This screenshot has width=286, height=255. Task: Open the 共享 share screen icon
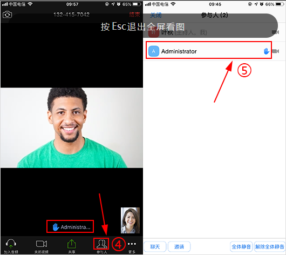[x=72, y=246]
